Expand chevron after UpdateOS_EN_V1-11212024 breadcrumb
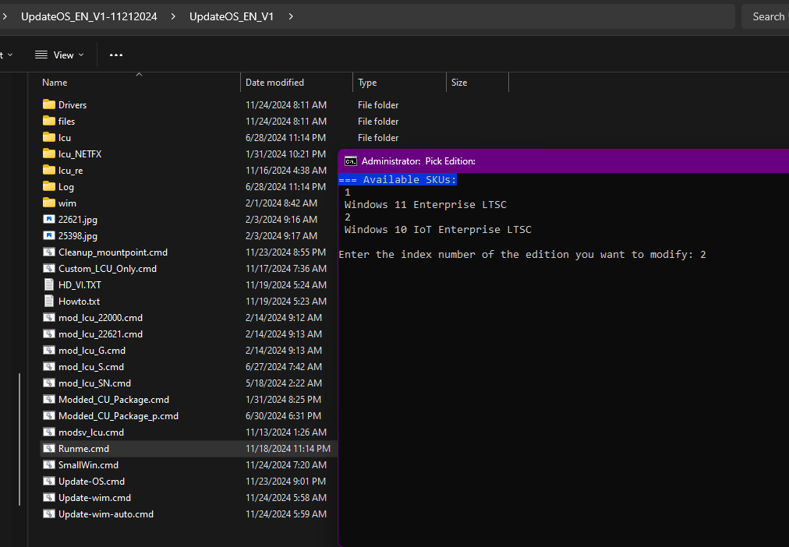The image size is (789, 547). (x=173, y=16)
